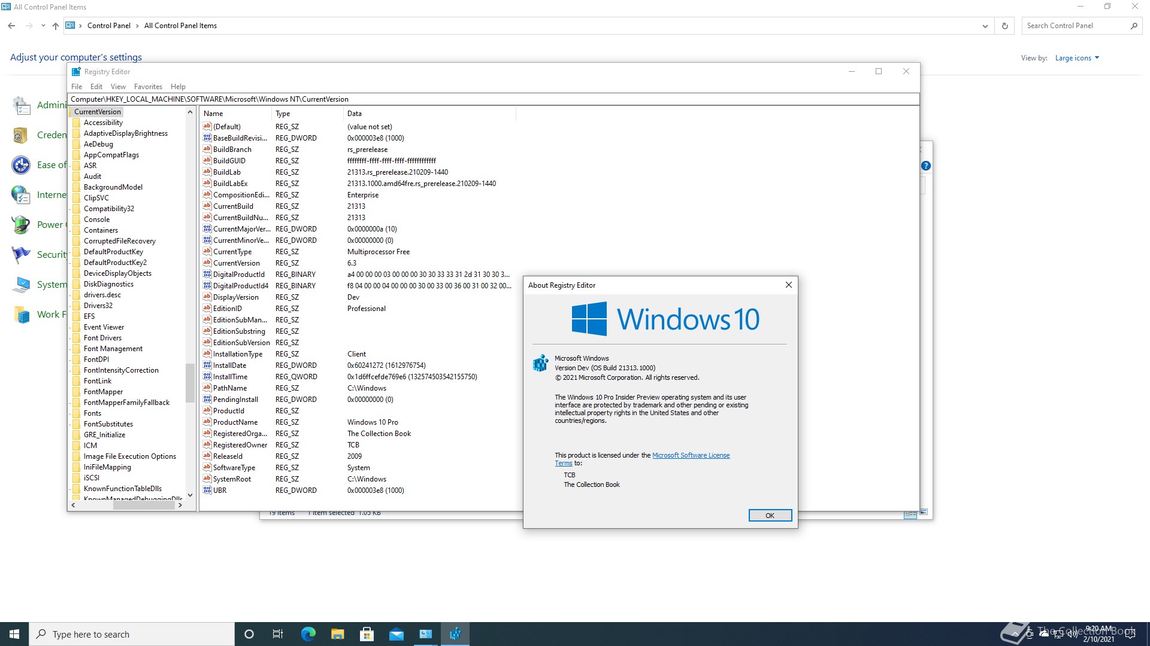
Task: Open the Mail app from the taskbar
Action: (396, 634)
